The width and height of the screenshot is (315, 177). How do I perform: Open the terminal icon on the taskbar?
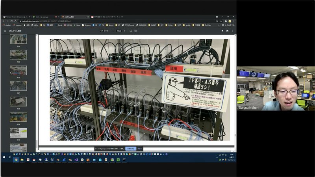tap(124, 160)
